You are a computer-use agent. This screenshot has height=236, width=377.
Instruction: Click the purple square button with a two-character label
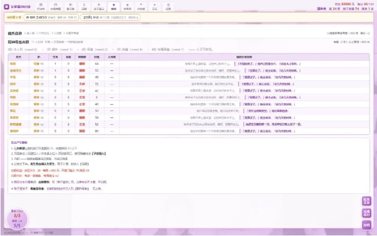[x=366, y=225]
